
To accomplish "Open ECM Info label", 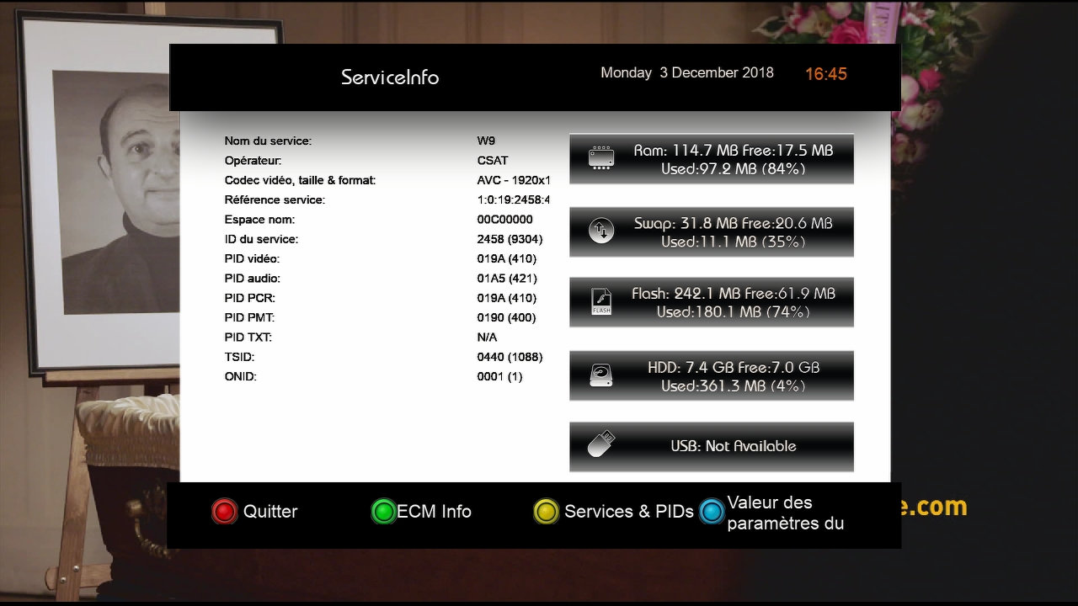I will [x=434, y=511].
